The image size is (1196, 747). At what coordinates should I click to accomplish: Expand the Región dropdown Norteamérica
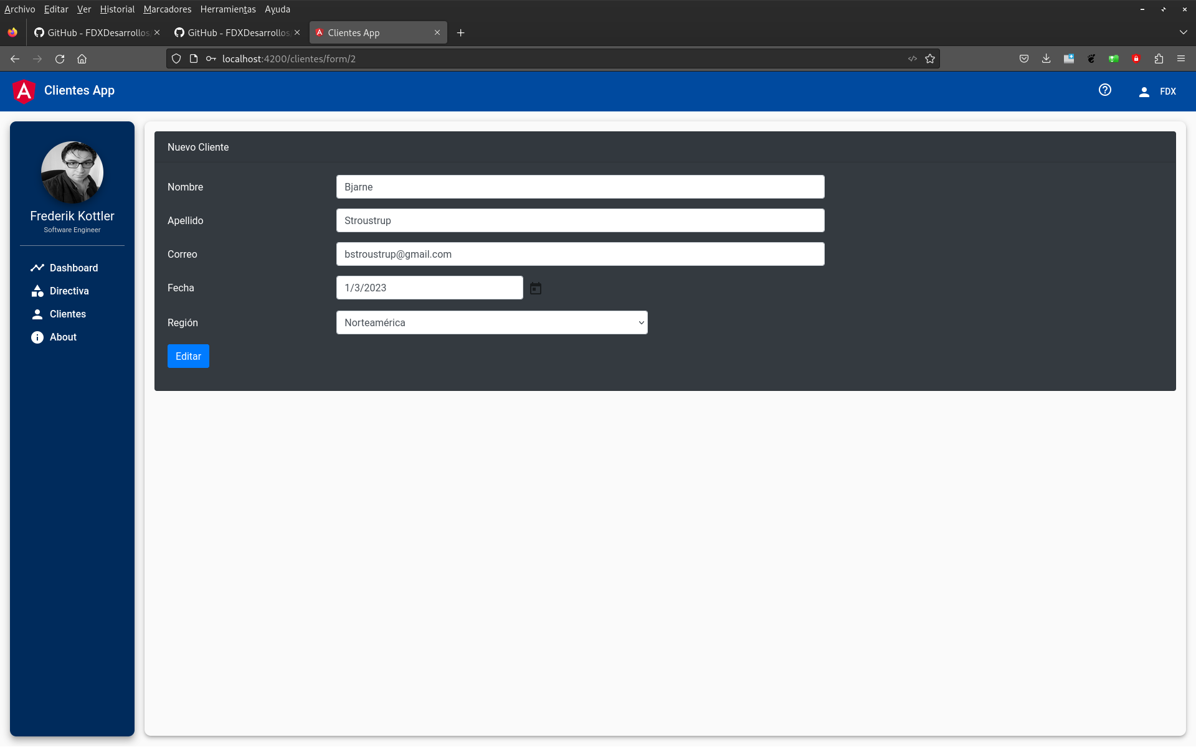(492, 322)
